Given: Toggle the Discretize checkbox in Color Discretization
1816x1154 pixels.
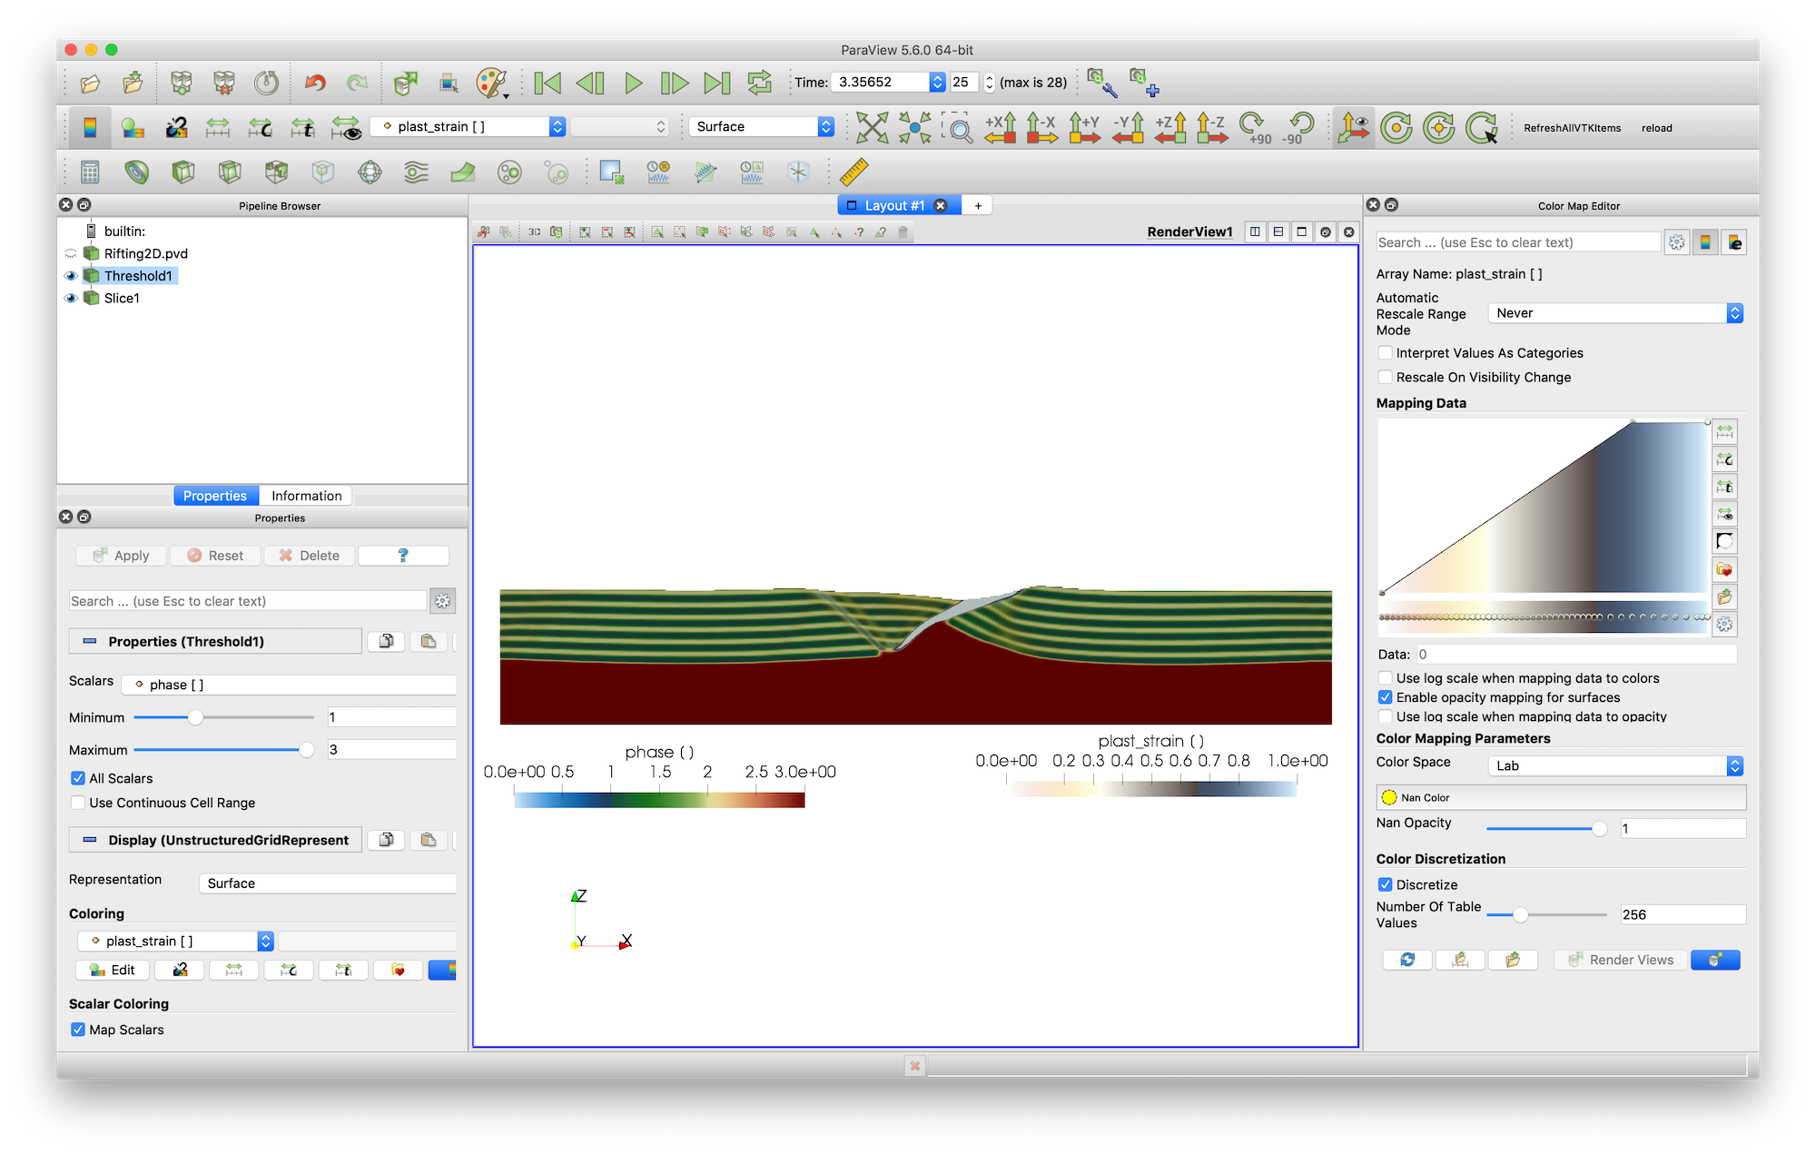Looking at the screenshot, I should pyautogui.click(x=1385, y=887).
